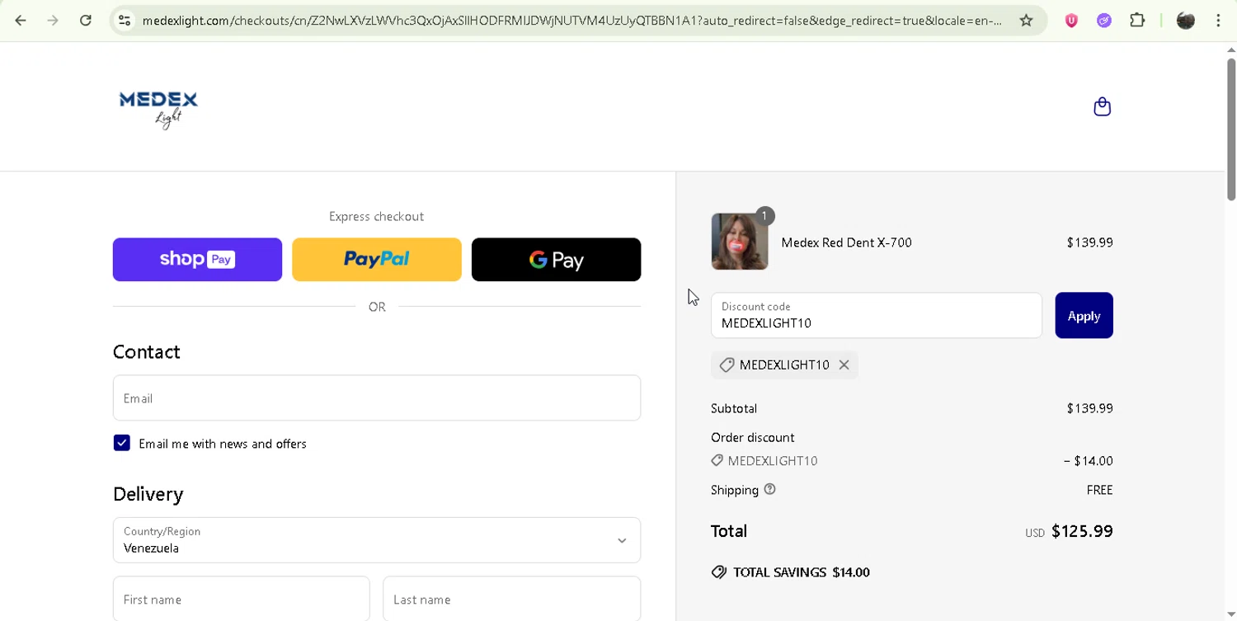Click the Total $125.99 amount
1237x621 pixels.
1082,531
